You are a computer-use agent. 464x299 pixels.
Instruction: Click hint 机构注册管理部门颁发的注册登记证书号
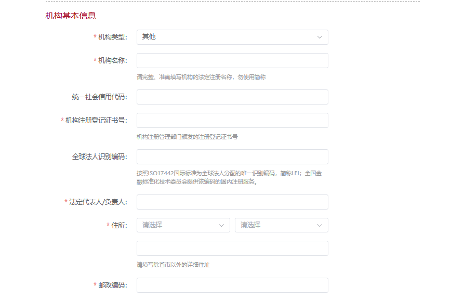[x=187, y=137]
